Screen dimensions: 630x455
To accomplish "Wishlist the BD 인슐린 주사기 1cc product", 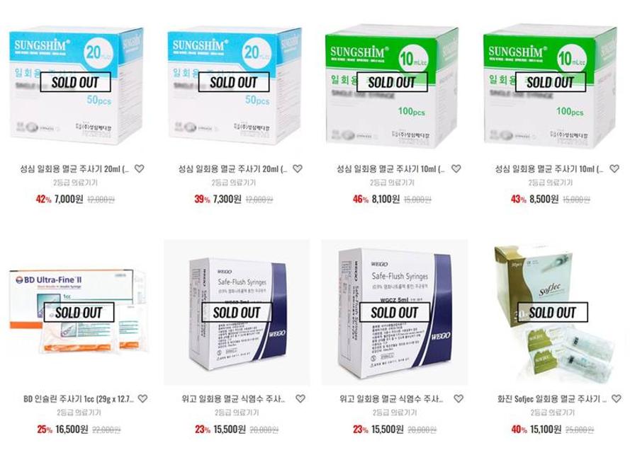I will [x=142, y=398].
